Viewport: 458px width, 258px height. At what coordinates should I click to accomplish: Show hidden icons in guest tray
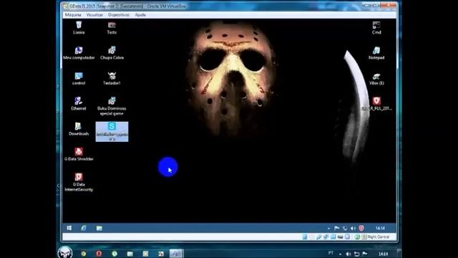328,228
